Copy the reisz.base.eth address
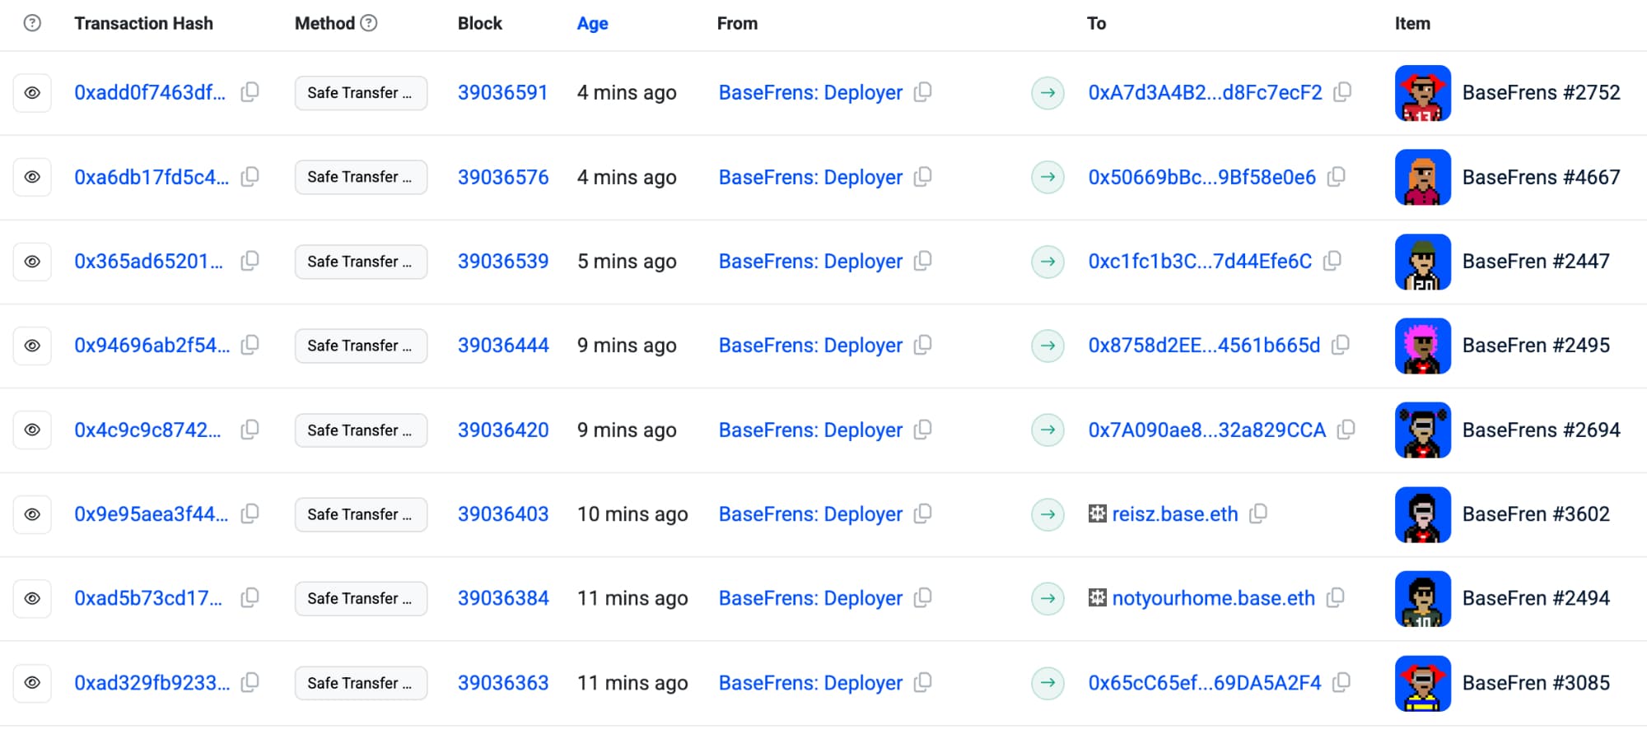The image size is (1647, 734). click(1257, 514)
